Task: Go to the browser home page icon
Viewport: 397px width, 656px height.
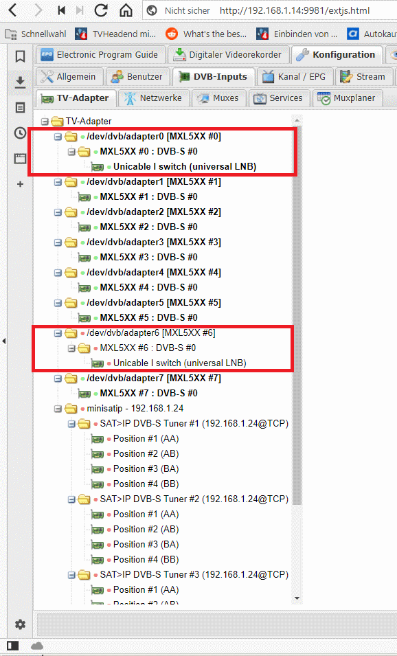Action: (x=126, y=10)
